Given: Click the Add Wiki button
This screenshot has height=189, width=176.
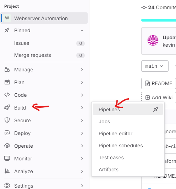Looking at the screenshot, I should click(159, 98).
